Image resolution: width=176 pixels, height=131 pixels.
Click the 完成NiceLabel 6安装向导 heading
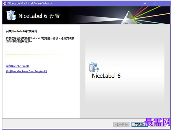click(21, 31)
